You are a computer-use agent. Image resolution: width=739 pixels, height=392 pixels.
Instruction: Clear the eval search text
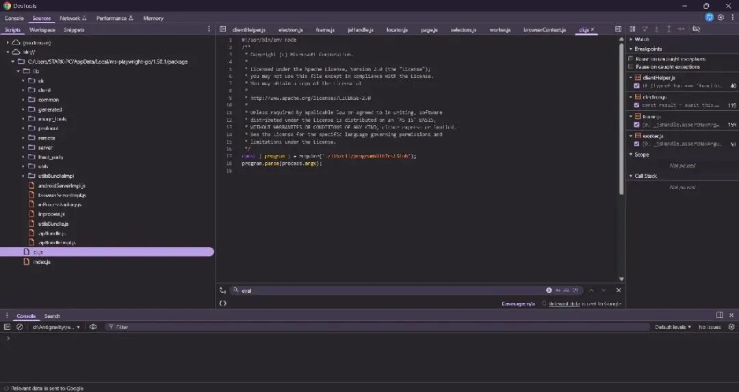[x=549, y=290]
